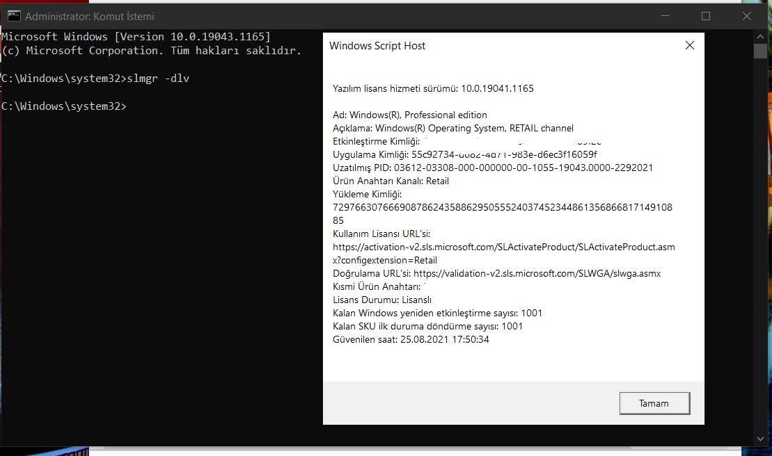
Task: Click the 'Doğrulama URL'si' validation line
Action: point(496,274)
